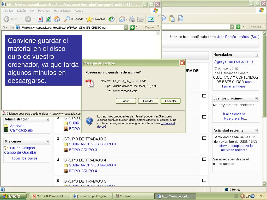Click the Archivos folder icon
The height and width of the screenshot is (200, 267).
coord(6,126)
